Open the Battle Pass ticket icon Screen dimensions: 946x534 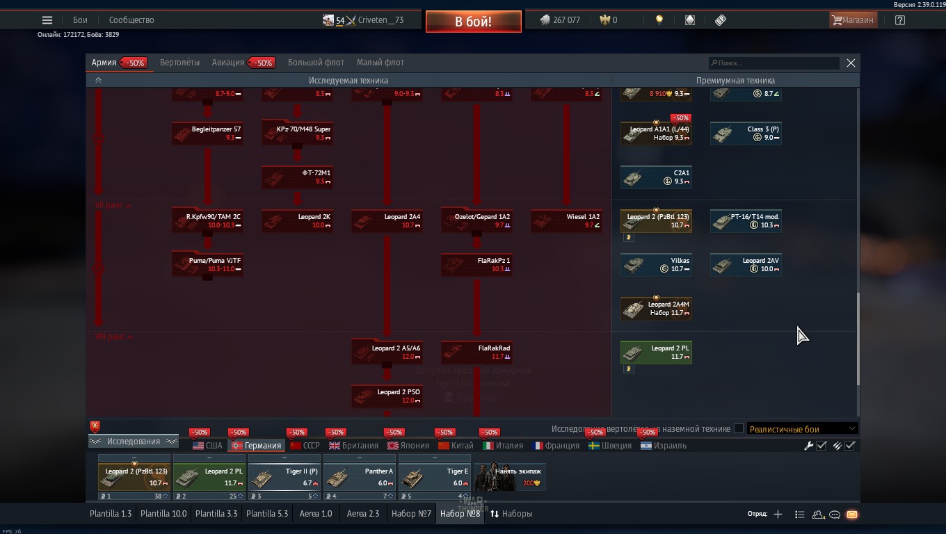tap(721, 20)
